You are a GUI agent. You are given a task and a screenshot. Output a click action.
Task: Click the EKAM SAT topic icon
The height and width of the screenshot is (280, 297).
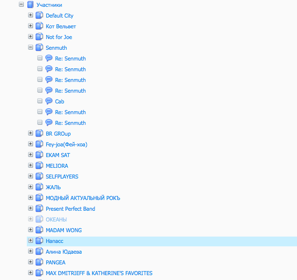click(39, 155)
